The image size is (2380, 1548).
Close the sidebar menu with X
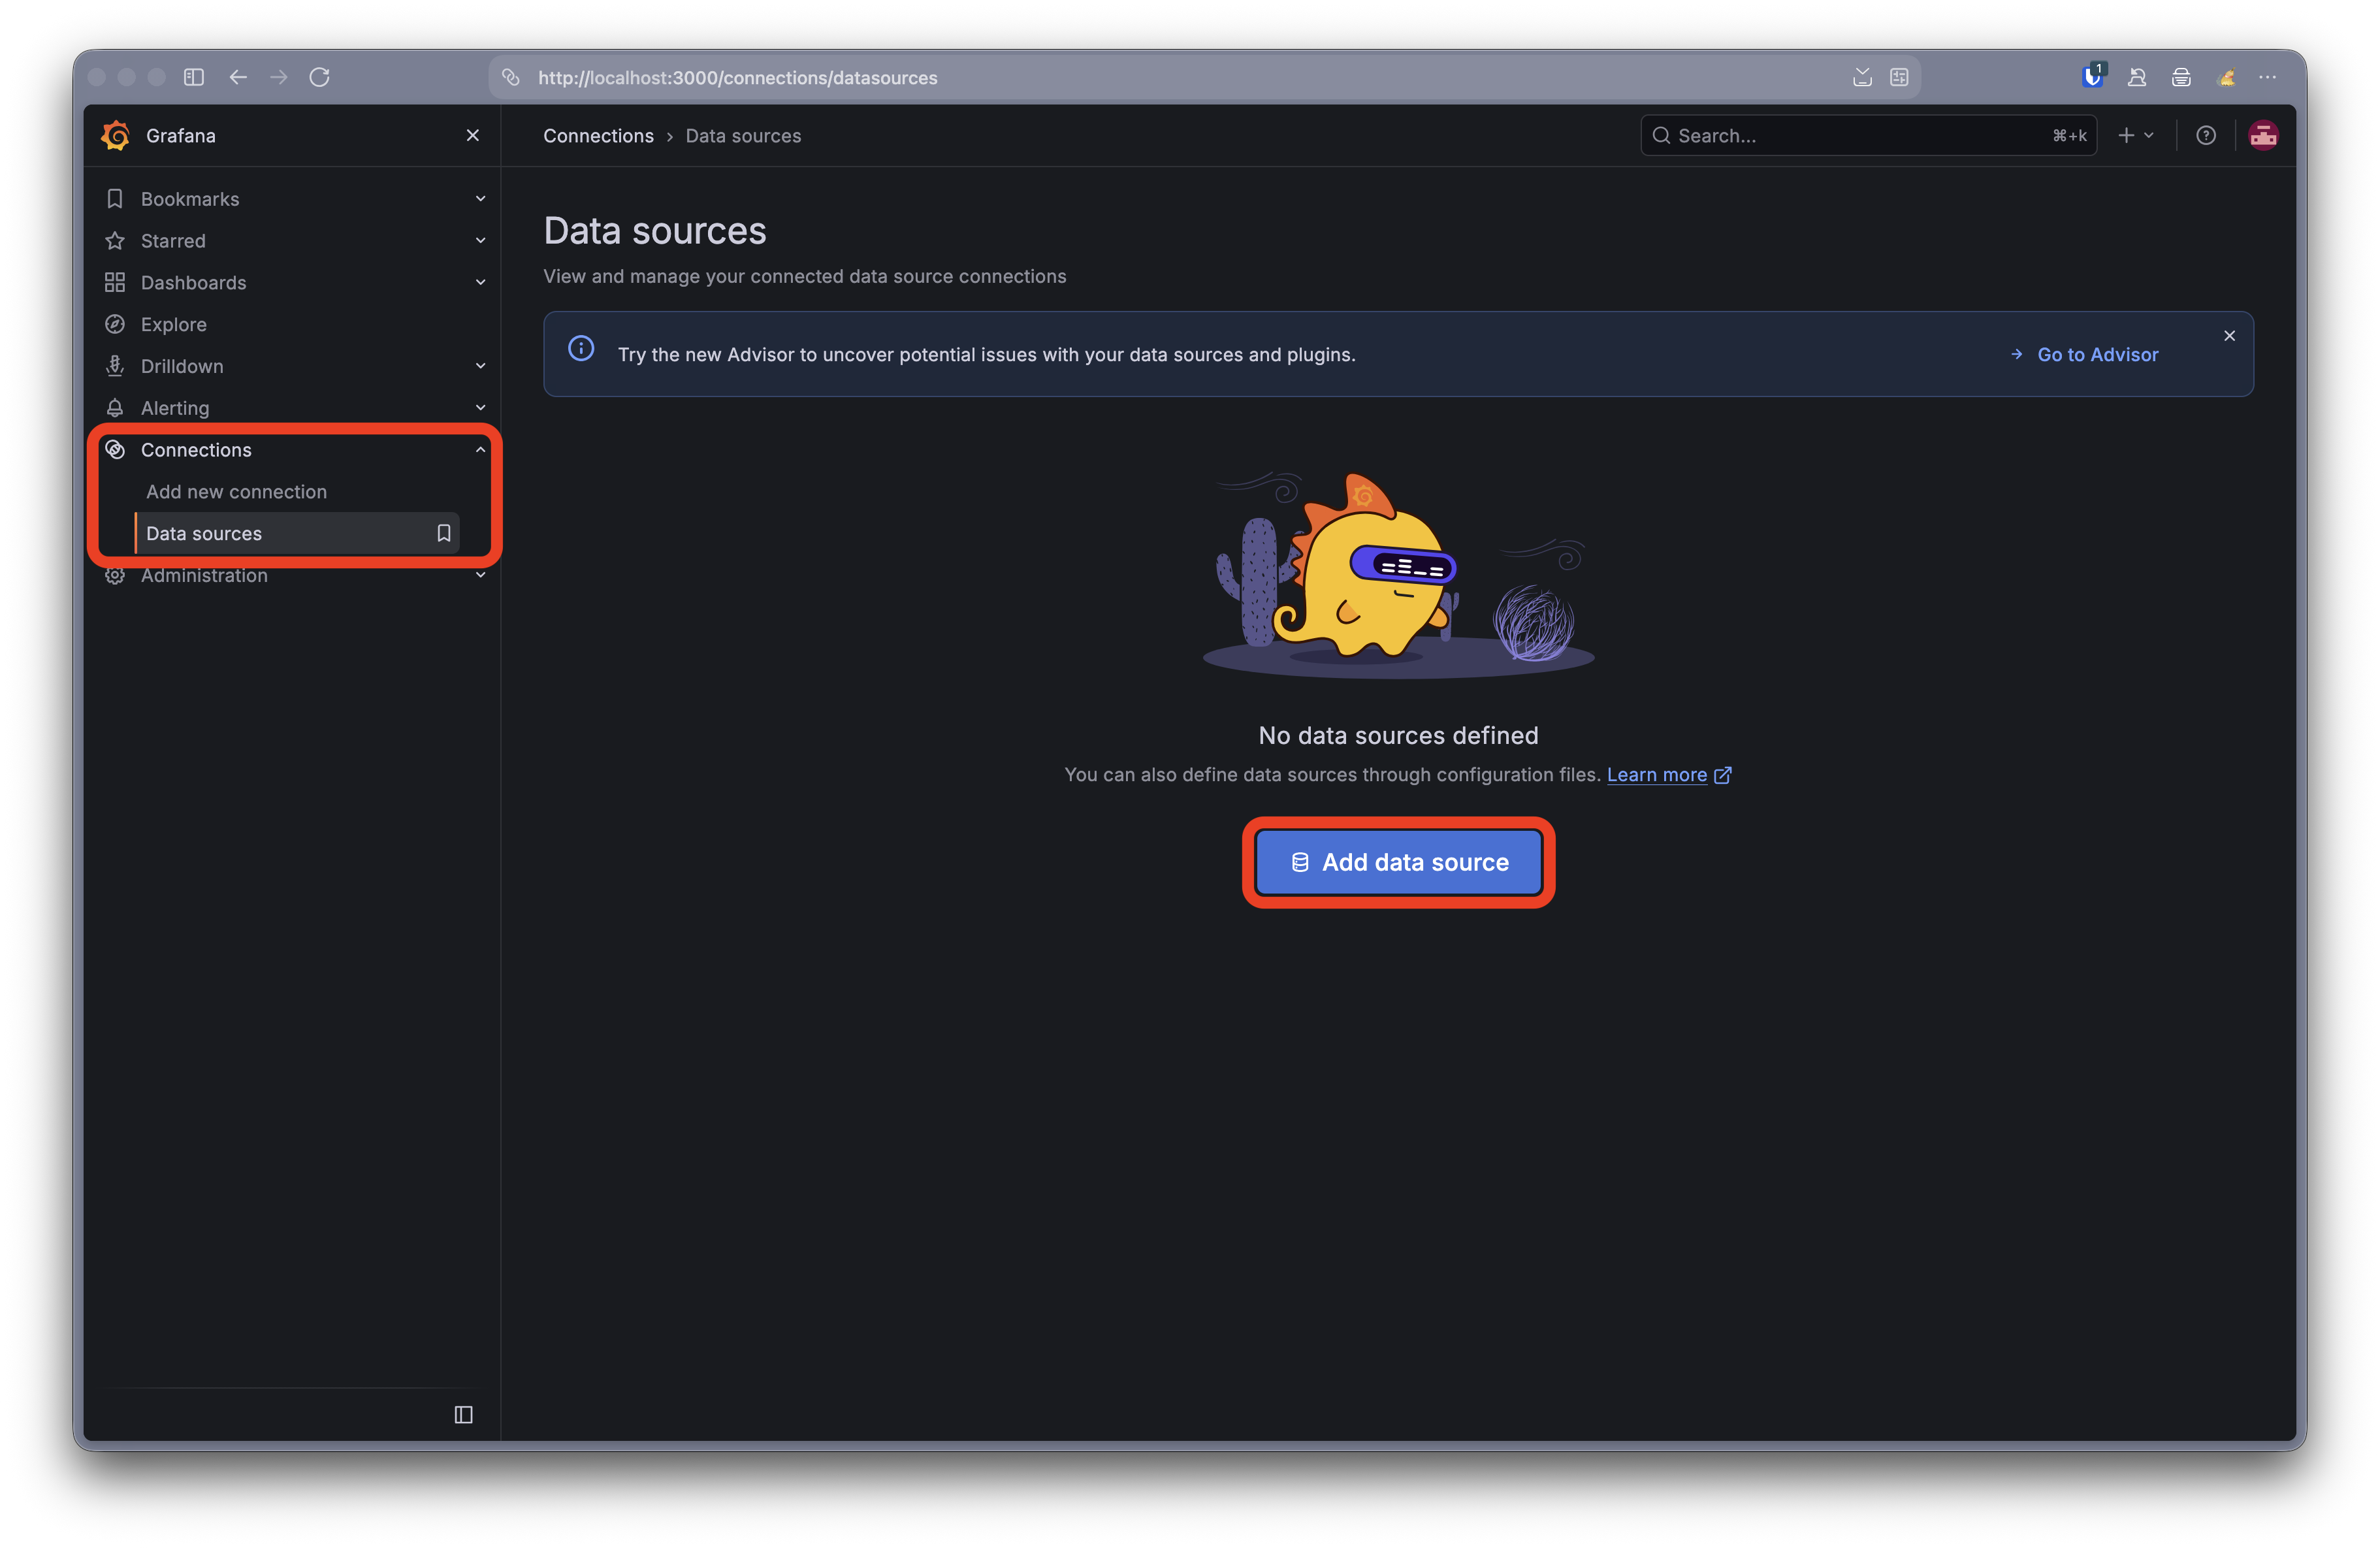[473, 135]
